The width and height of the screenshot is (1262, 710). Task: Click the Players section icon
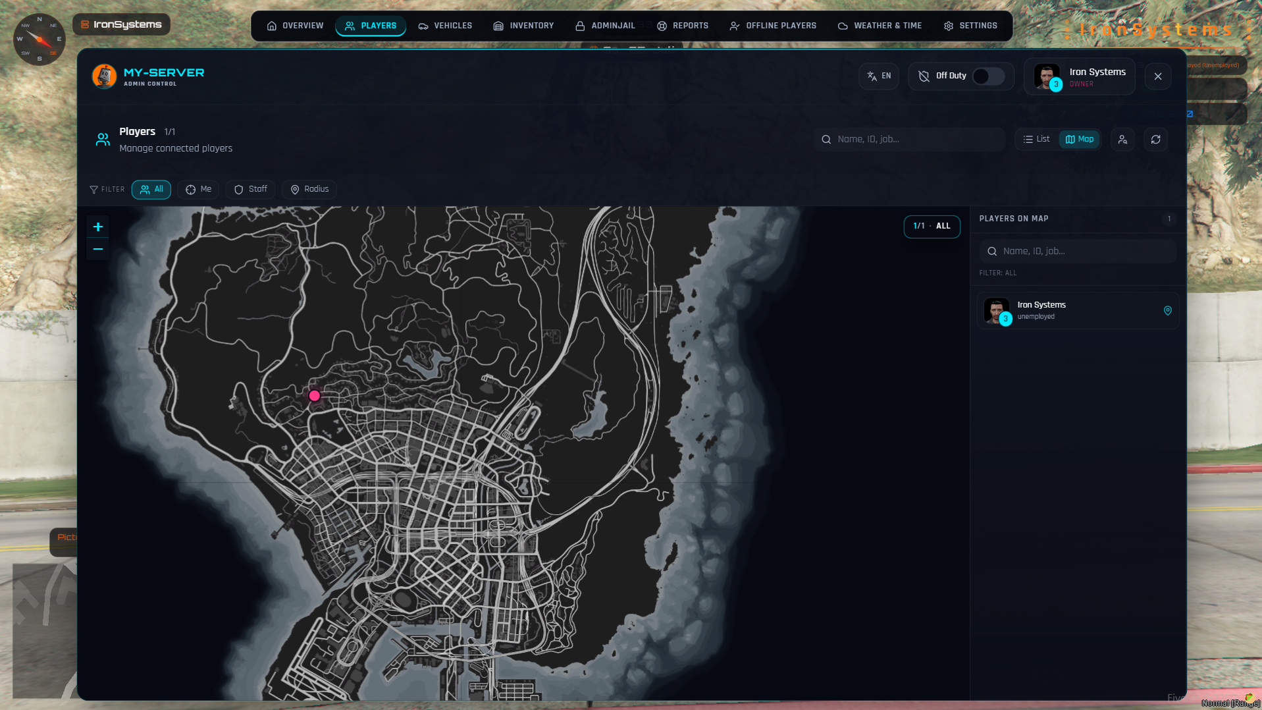coord(103,140)
